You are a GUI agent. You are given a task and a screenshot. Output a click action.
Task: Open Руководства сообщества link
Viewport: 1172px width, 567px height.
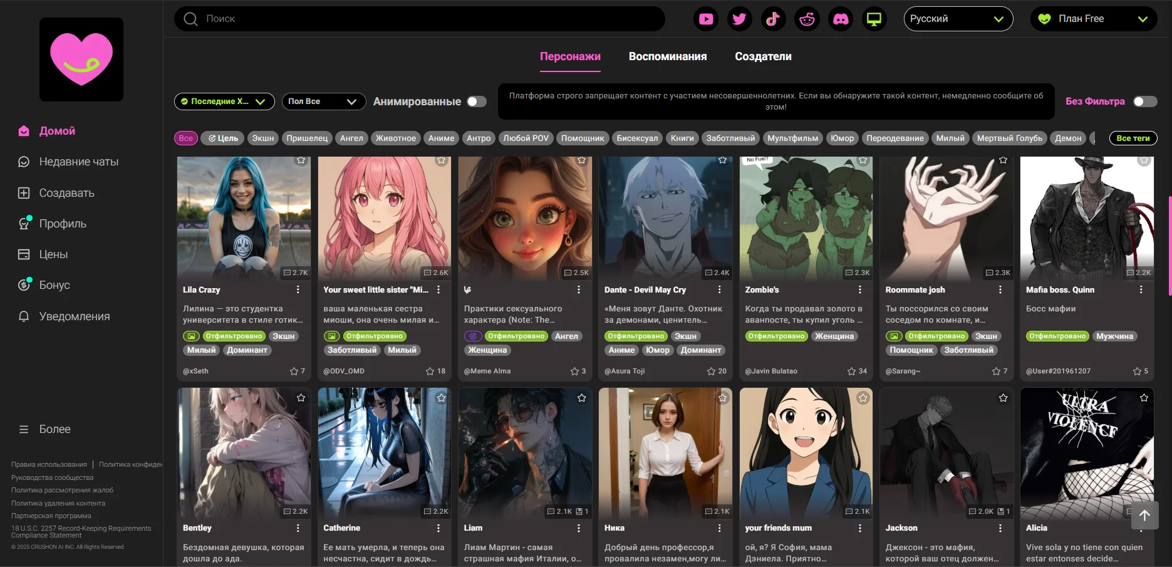[x=52, y=477]
